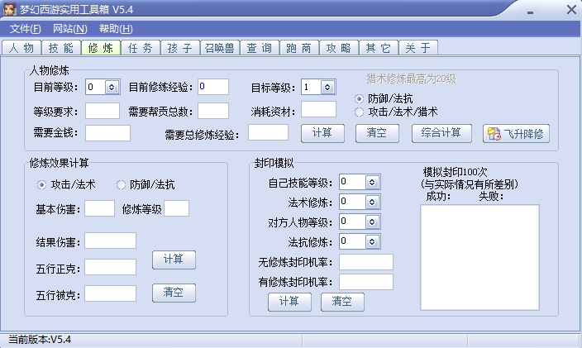The height and width of the screenshot is (348, 582).
Task: Click the 模拟封印 results list box
Action: 479,257
